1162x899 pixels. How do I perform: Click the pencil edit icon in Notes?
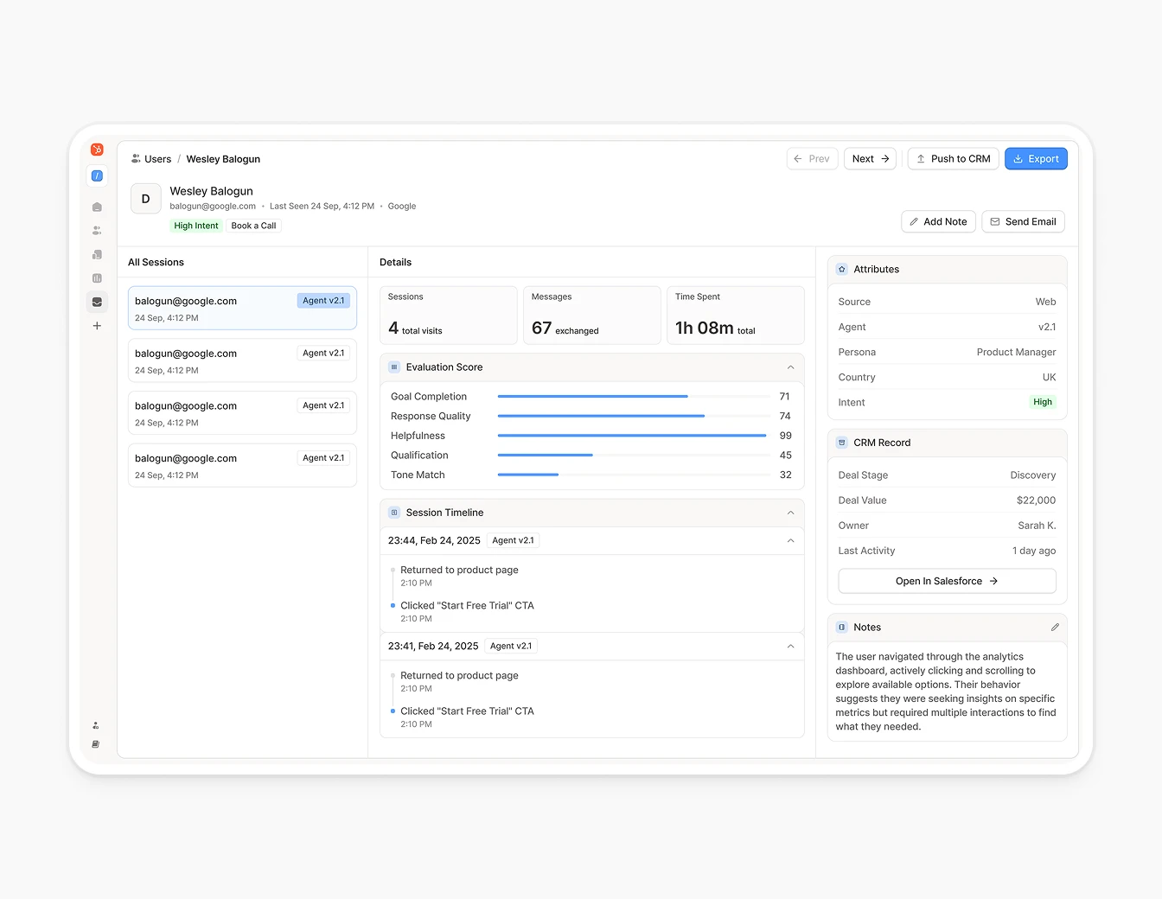1055,628
